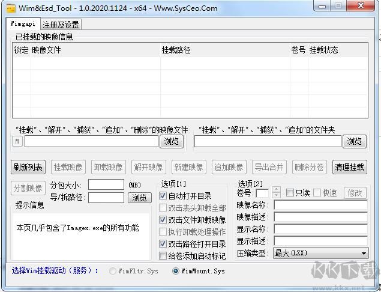Image resolution: width=381 pixels, height=292 pixels.
Task: Click the 删除分卷 button
Action: coord(310,167)
